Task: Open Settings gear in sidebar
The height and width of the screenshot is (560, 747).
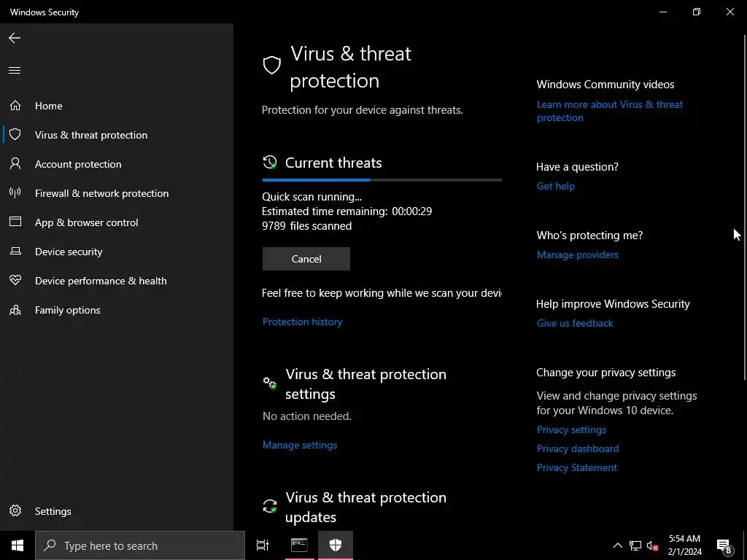Action: pyautogui.click(x=15, y=511)
